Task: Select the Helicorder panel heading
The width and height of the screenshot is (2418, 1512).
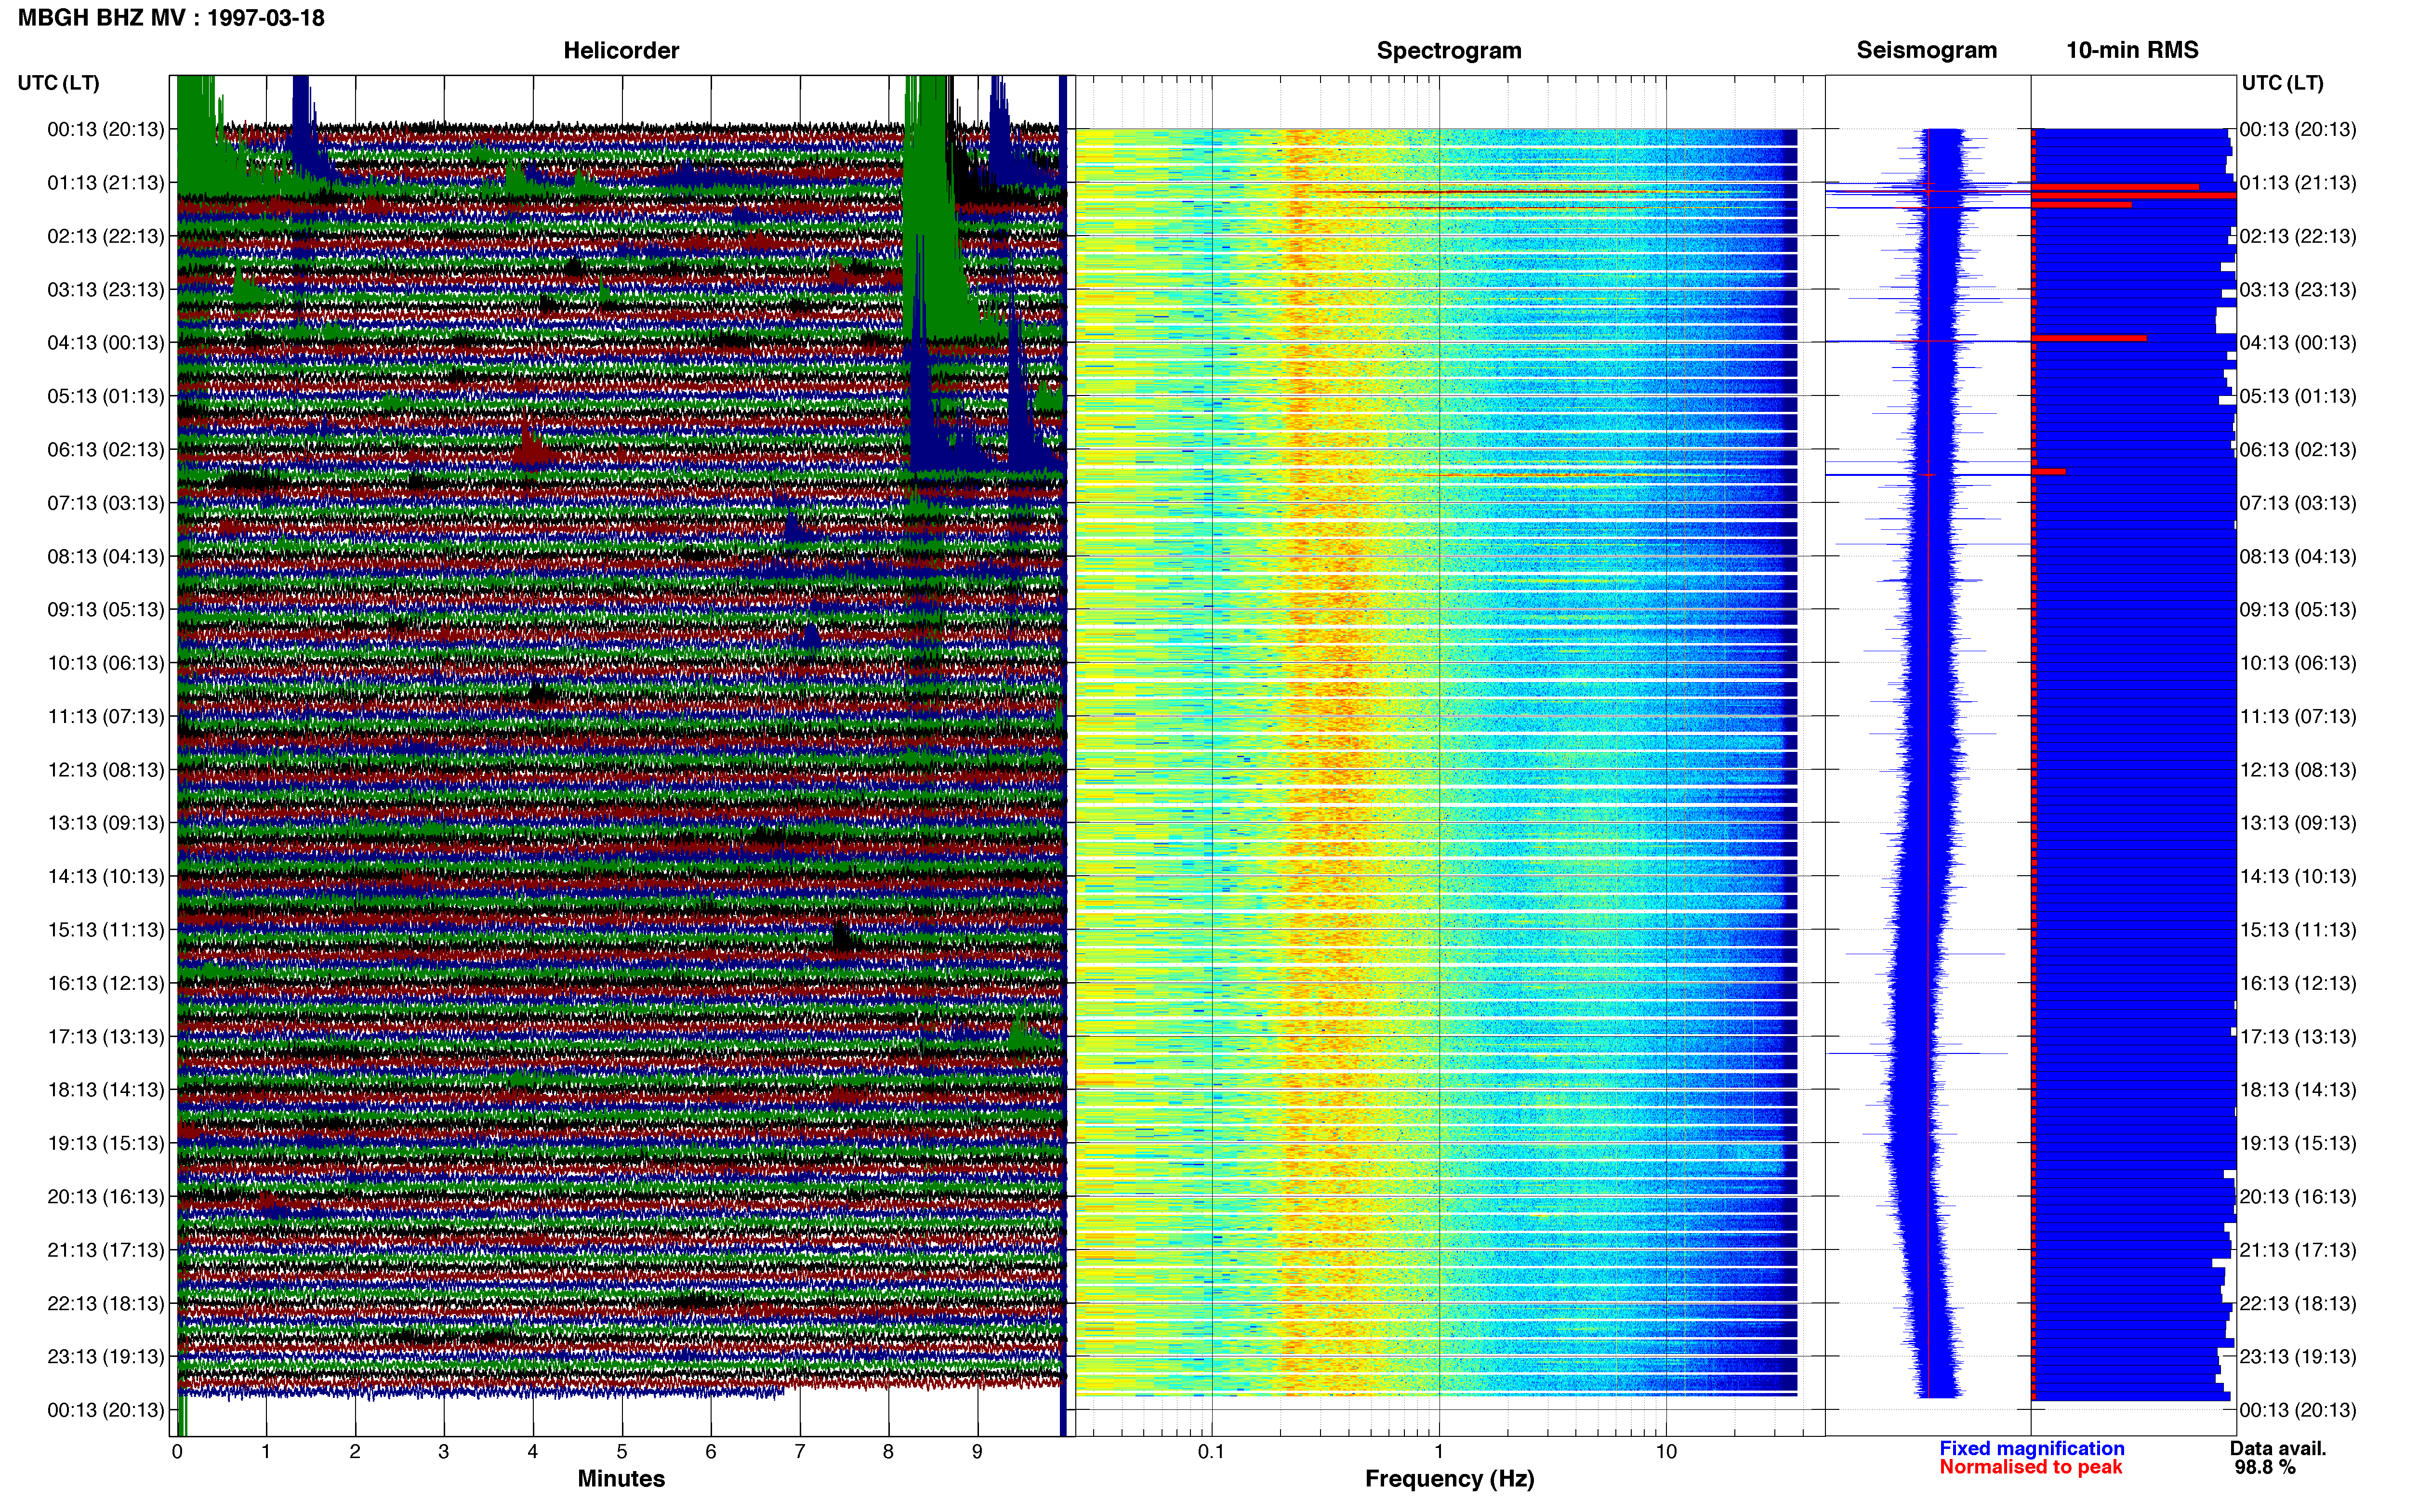Action: pos(621,50)
